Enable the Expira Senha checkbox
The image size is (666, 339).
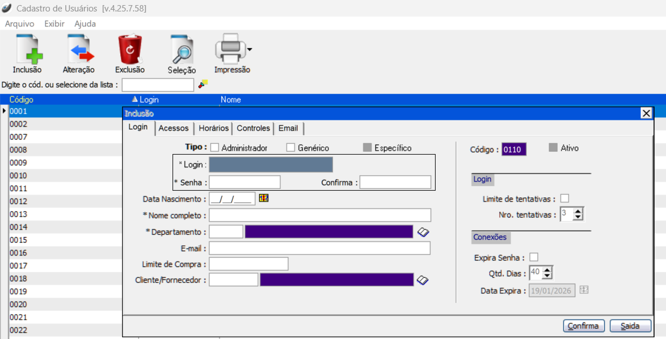[534, 257]
